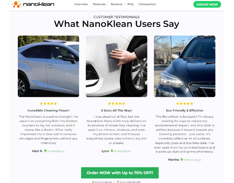Click the nanoklean wordmark text
Image resolution: width=234 pixels, height=183 pixels.
coord(39,4)
